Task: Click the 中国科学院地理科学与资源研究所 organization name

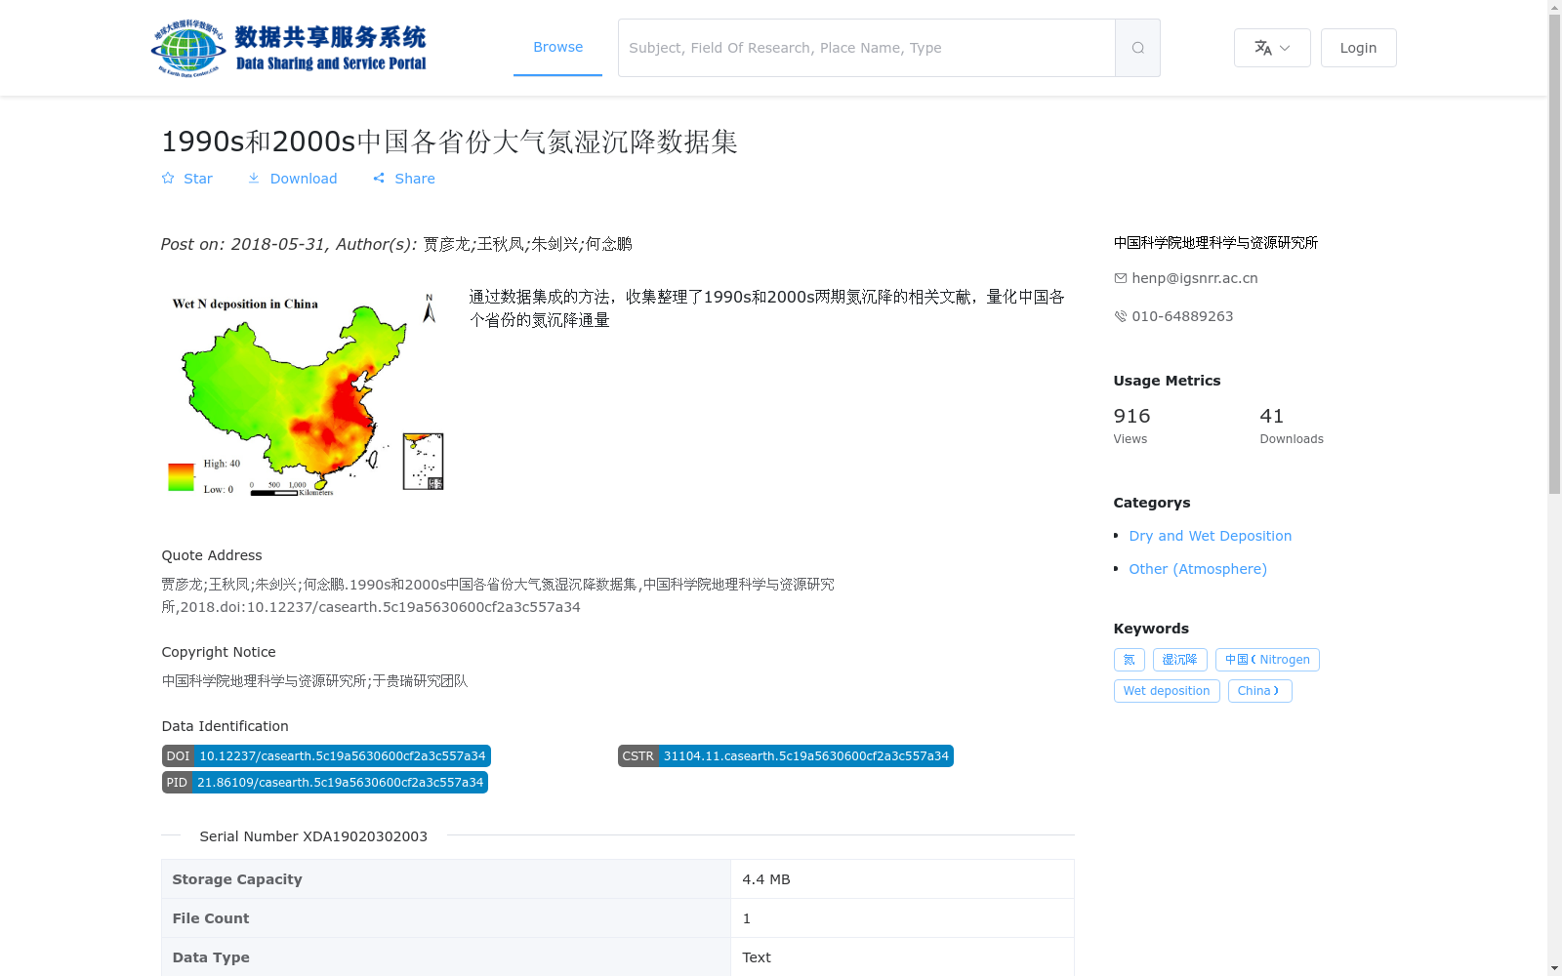Action: click(x=1215, y=243)
